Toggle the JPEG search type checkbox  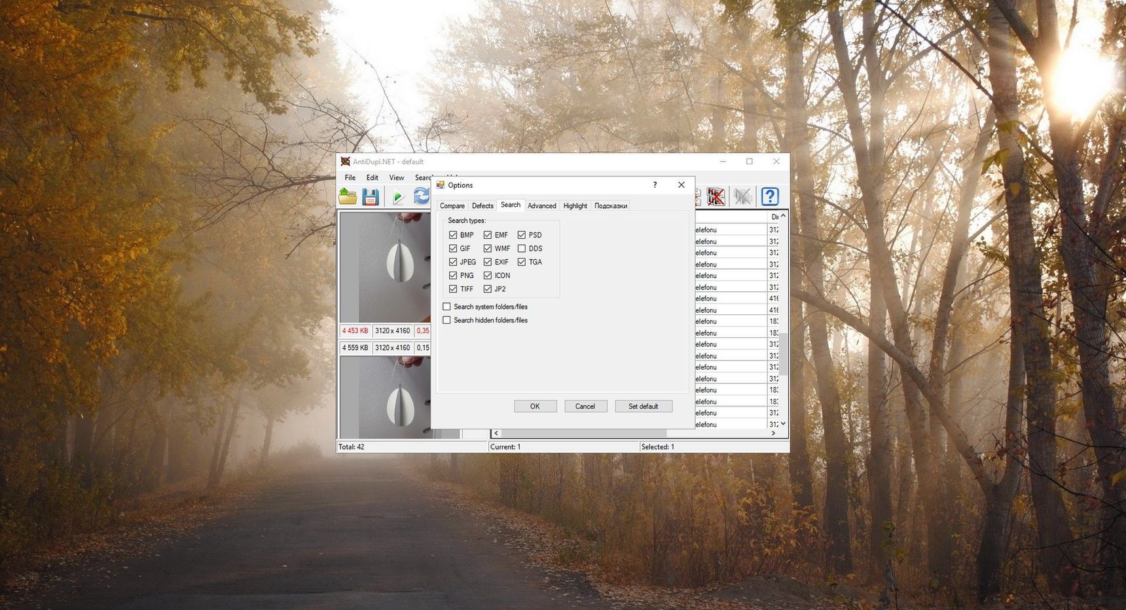click(x=453, y=262)
